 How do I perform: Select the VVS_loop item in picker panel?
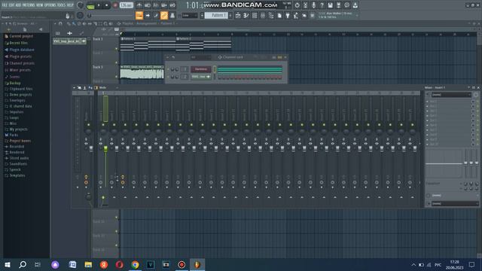pos(69,41)
